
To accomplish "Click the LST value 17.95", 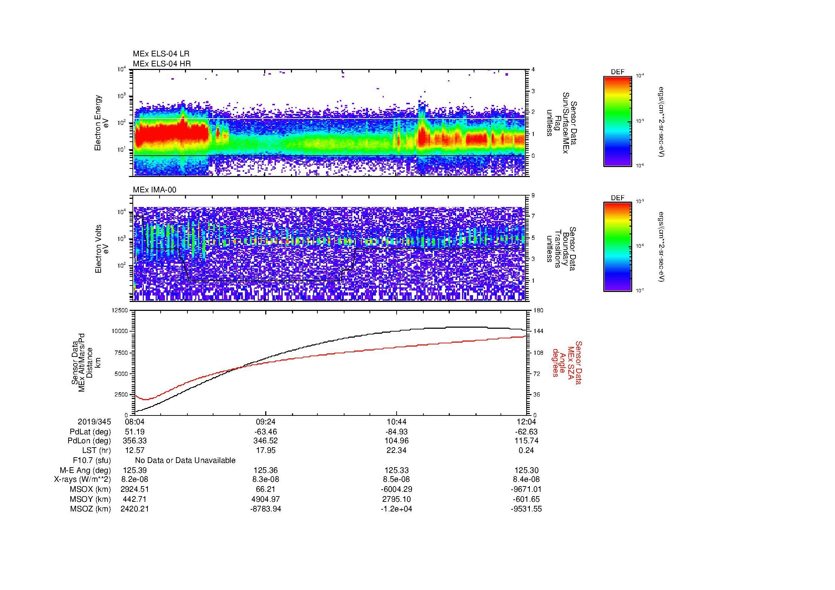I will pos(266,450).
